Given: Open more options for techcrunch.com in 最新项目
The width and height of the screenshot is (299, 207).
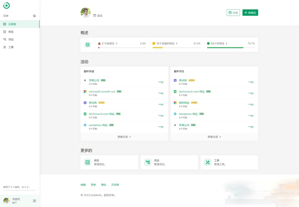Looking at the screenshot, I should [x=251, y=93].
